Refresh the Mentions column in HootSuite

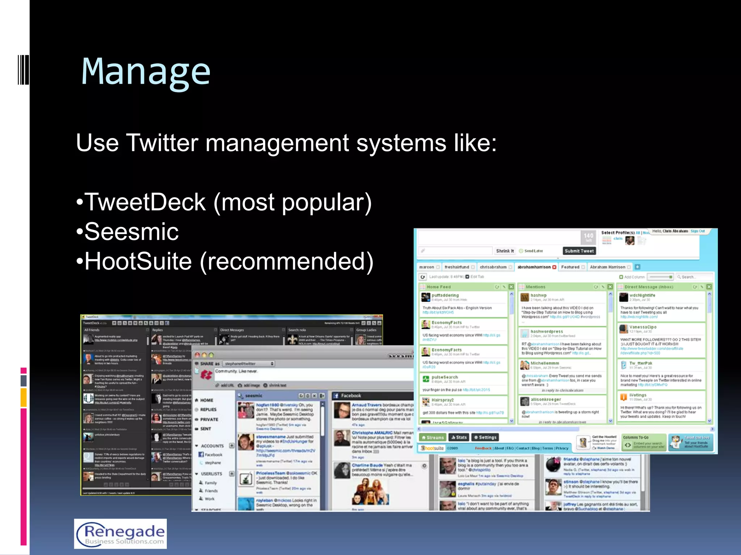click(x=596, y=287)
